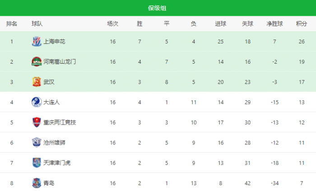Click the Dalian Pro (大连人) team logo
Screen dimensions: 316x191
click(36, 102)
